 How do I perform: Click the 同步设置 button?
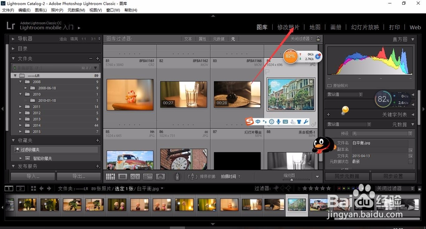click(x=393, y=176)
